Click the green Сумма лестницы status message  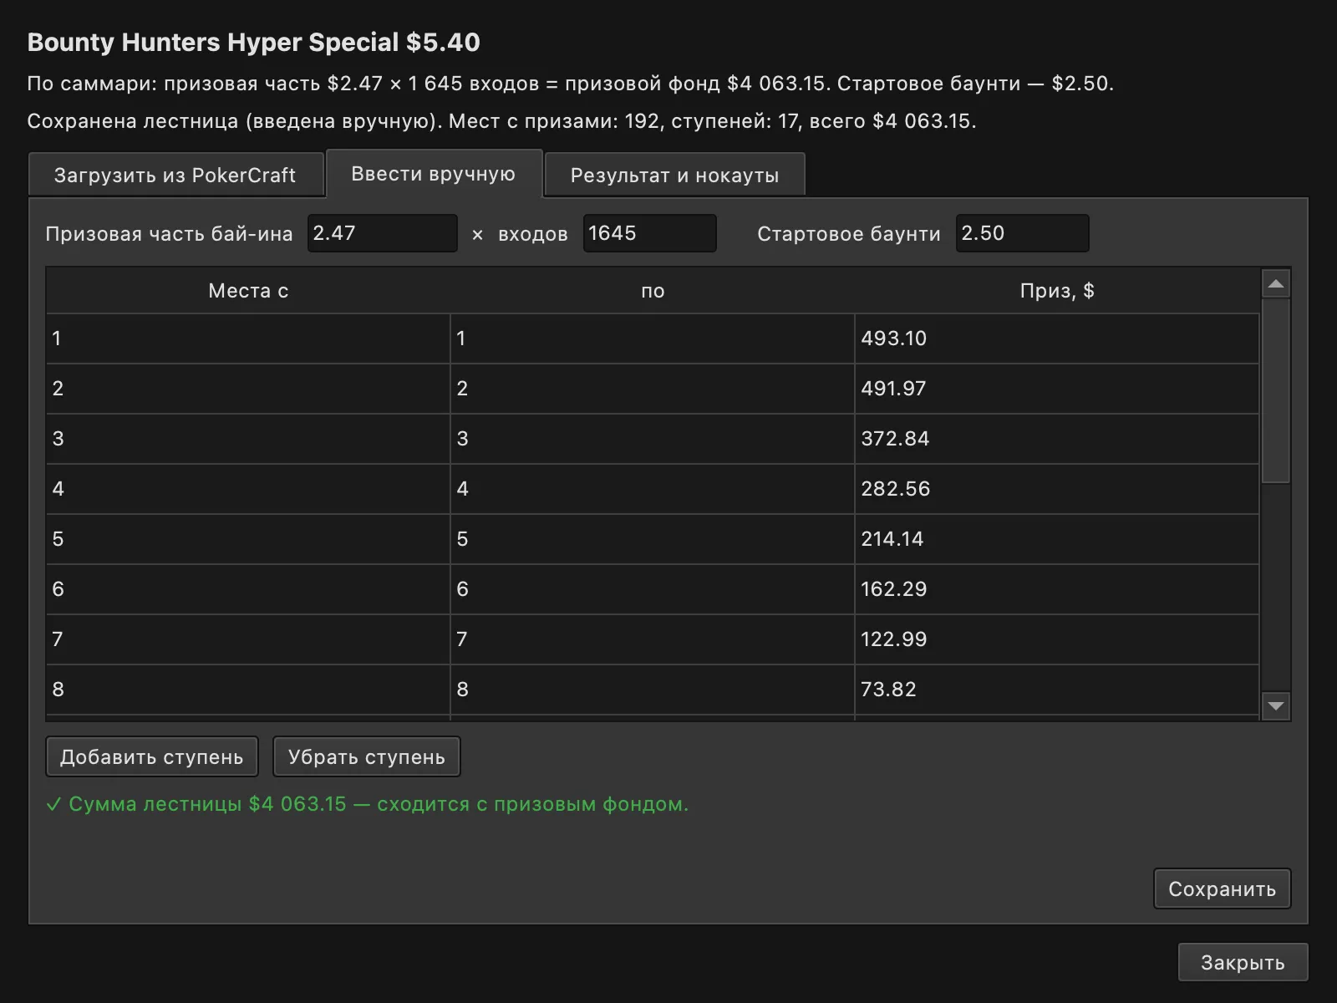click(x=368, y=804)
